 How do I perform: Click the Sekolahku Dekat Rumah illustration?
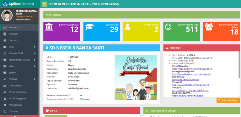click(x=136, y=77)
